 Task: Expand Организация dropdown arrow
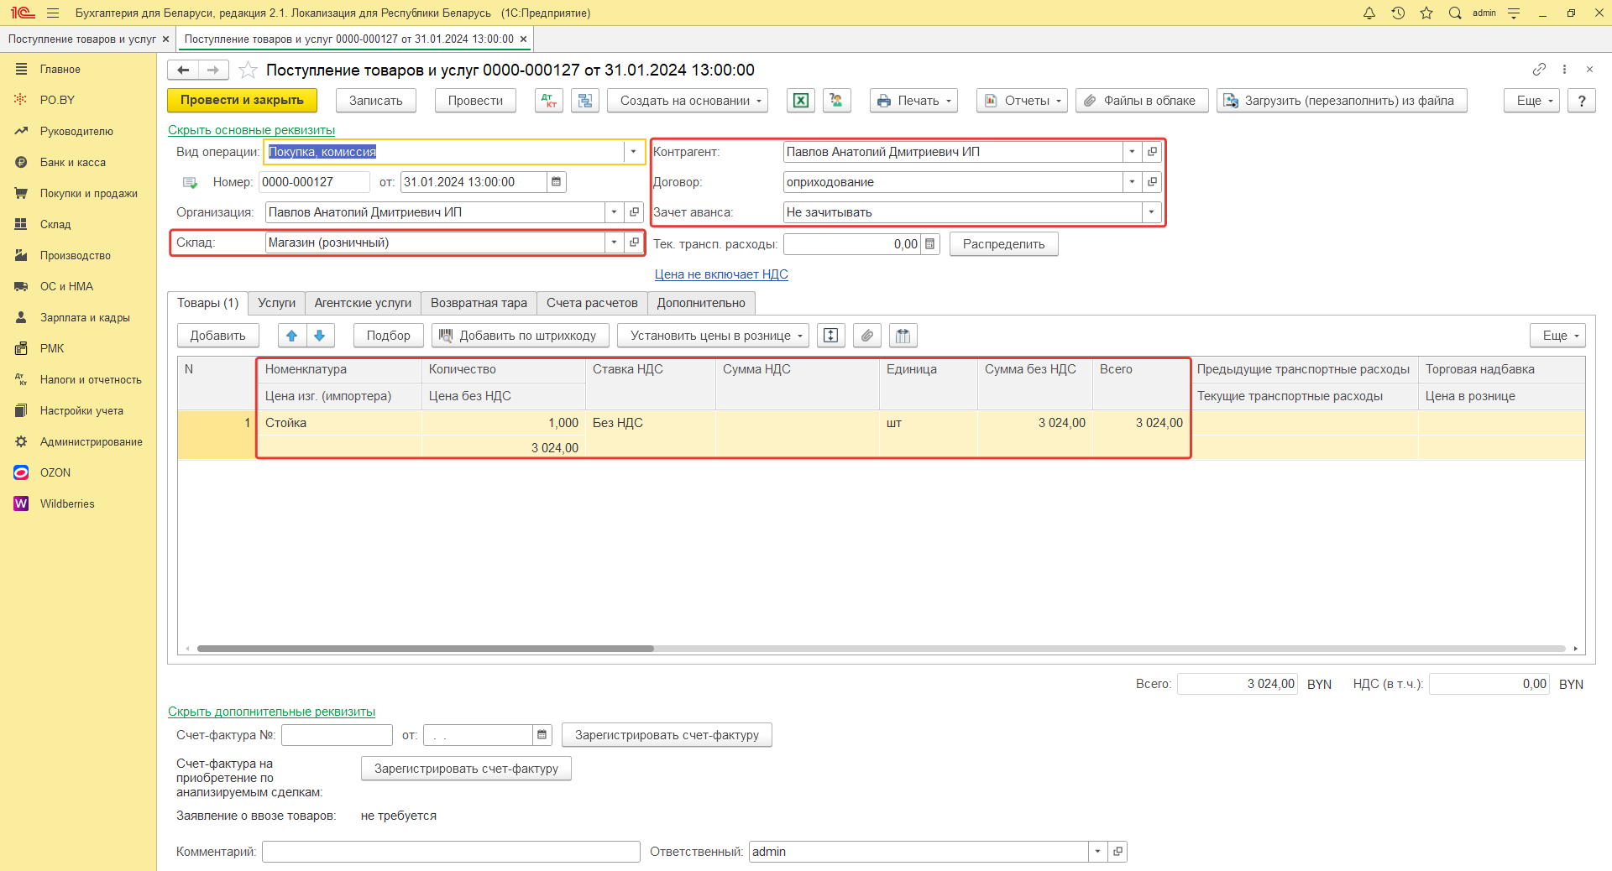coord(614,212)
